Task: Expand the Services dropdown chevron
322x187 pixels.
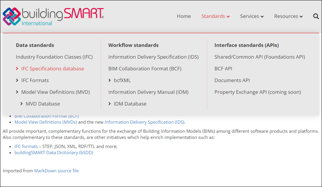Action: tap(262, 17)
